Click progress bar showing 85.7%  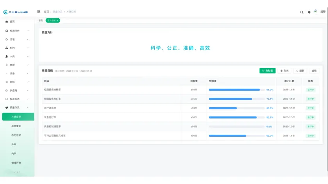(237, 117)
